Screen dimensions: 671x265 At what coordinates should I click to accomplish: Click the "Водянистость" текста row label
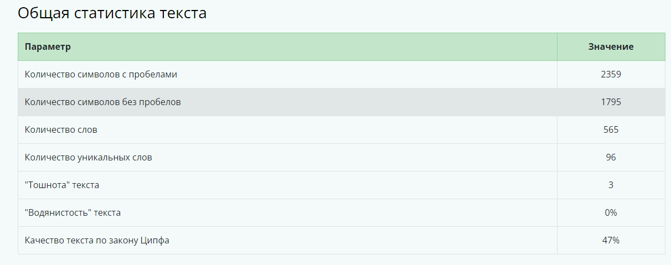73,212
